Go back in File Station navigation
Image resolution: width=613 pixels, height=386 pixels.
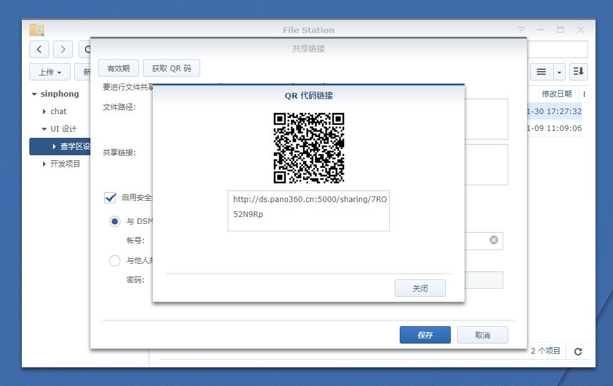pyautogui.click(x=39, y=49)
